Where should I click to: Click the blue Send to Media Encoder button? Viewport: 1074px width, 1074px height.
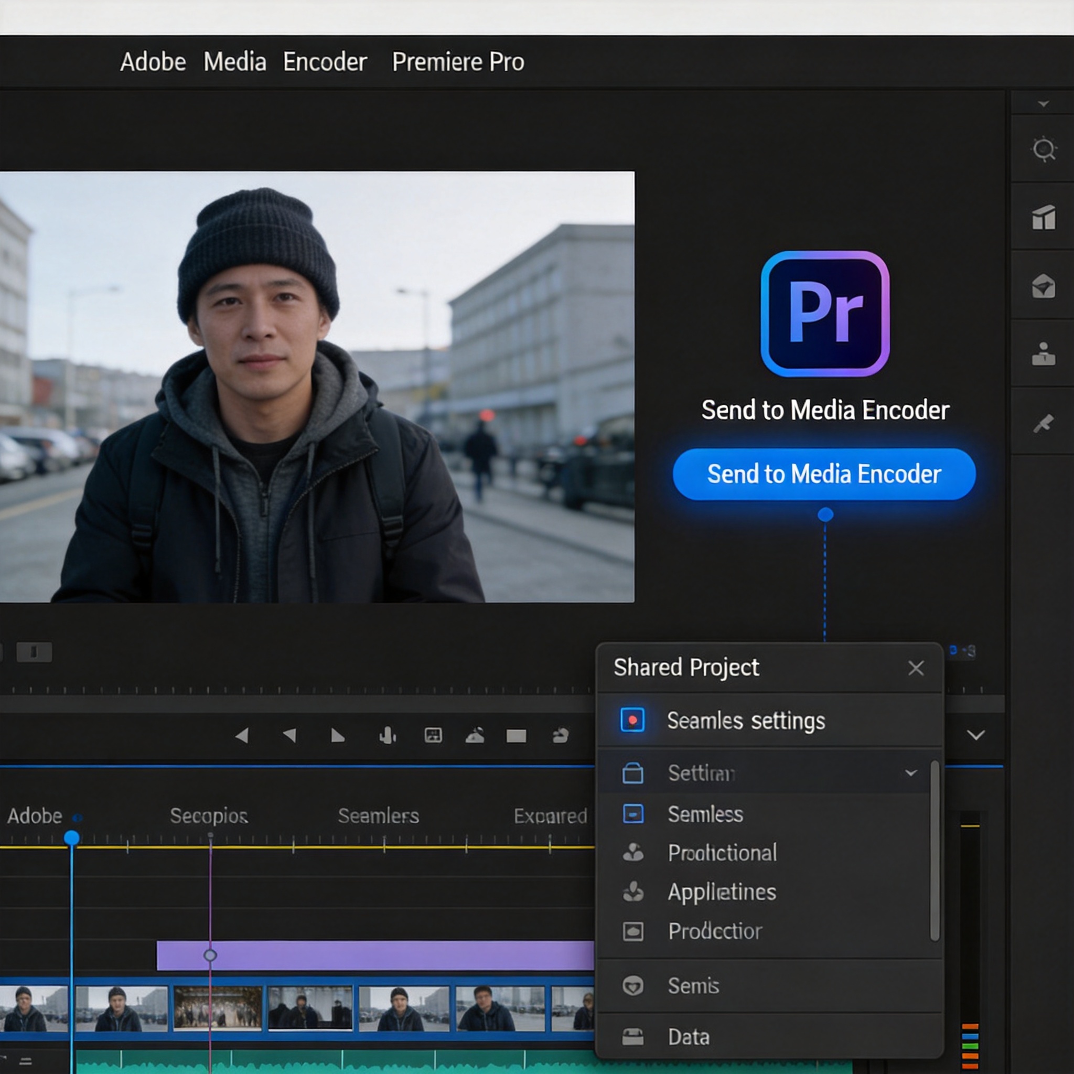[824, 474]
